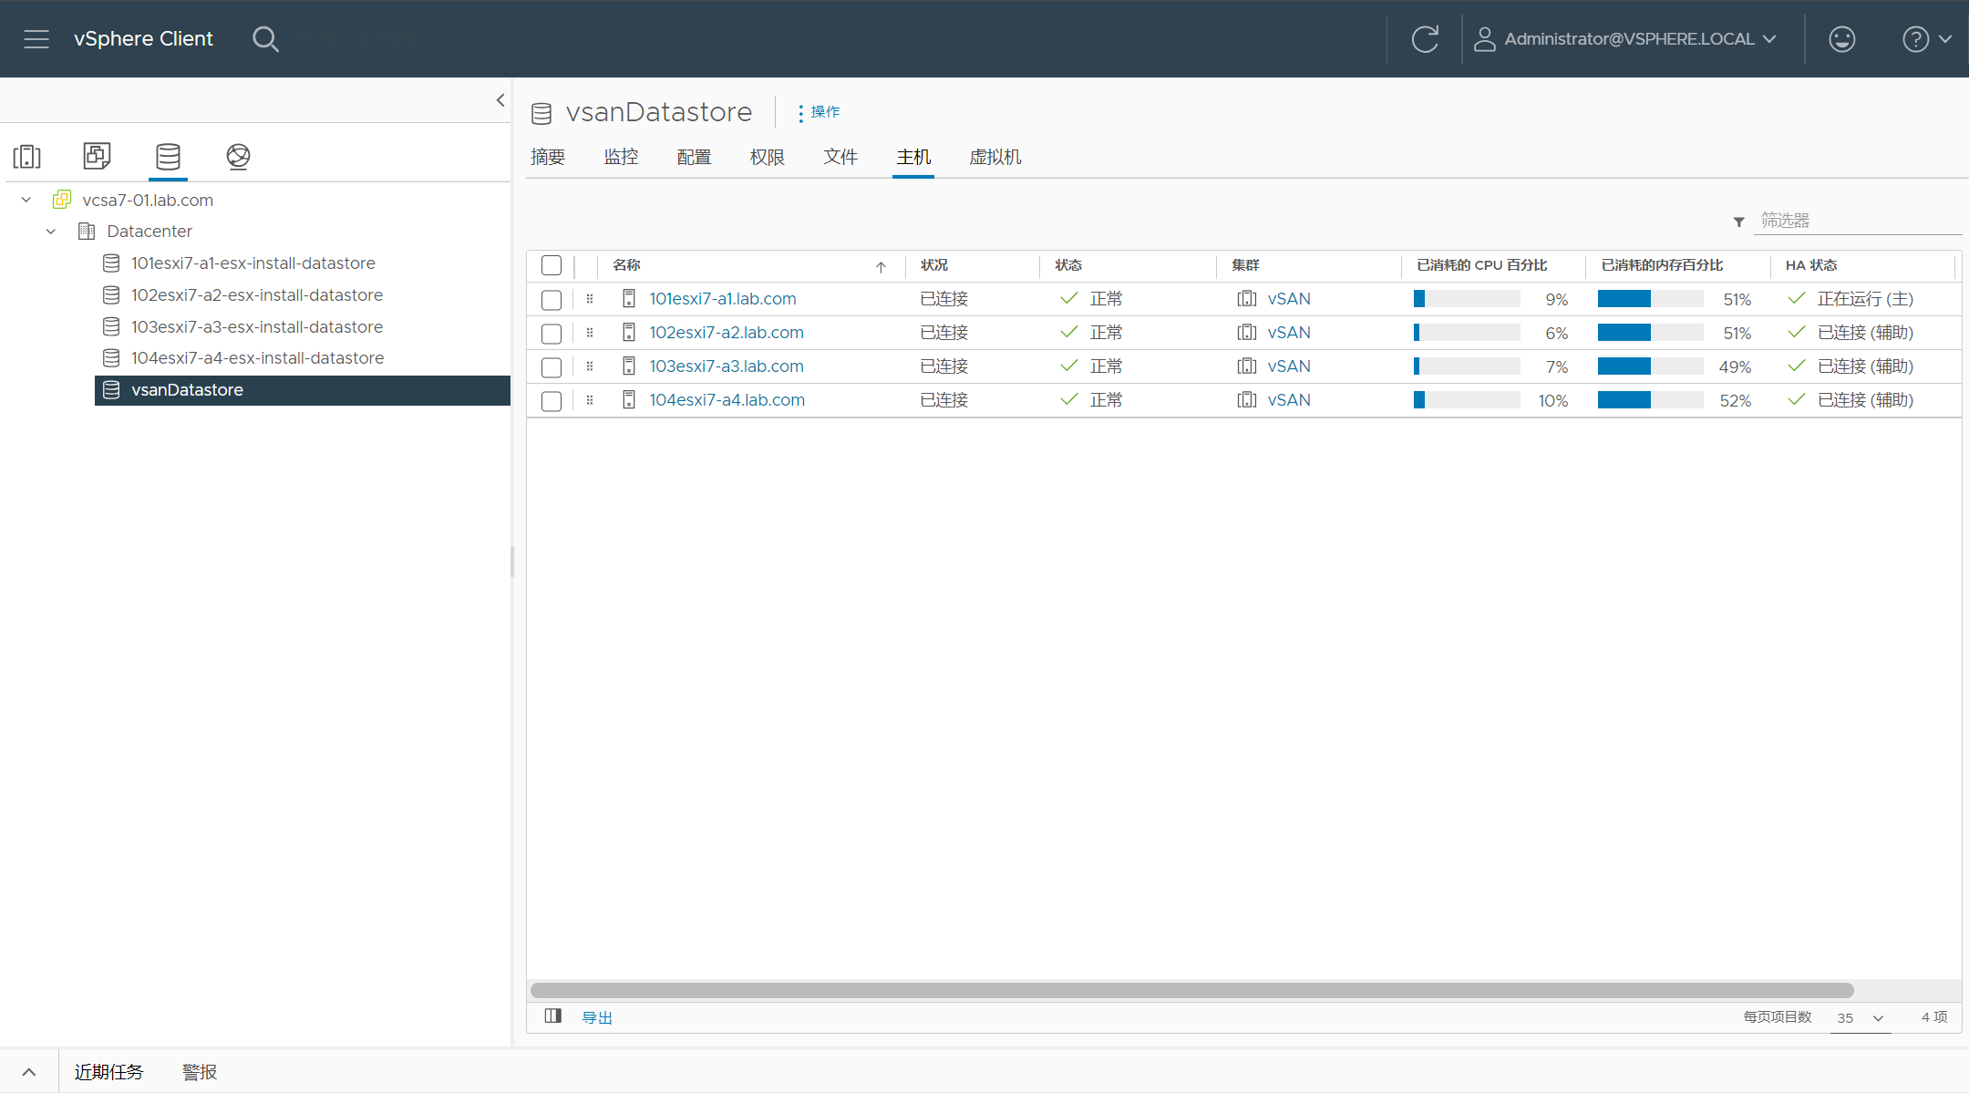Select Datacenter in the inventory tree

tap(149, 232)
